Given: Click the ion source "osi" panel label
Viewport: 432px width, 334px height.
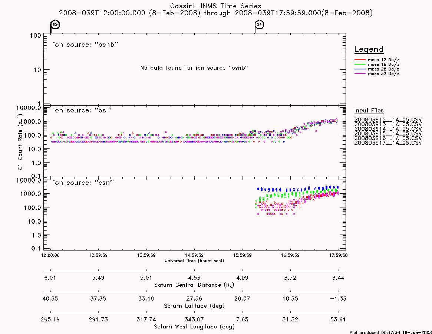Looking at the screenshot, I should [82, 110].
